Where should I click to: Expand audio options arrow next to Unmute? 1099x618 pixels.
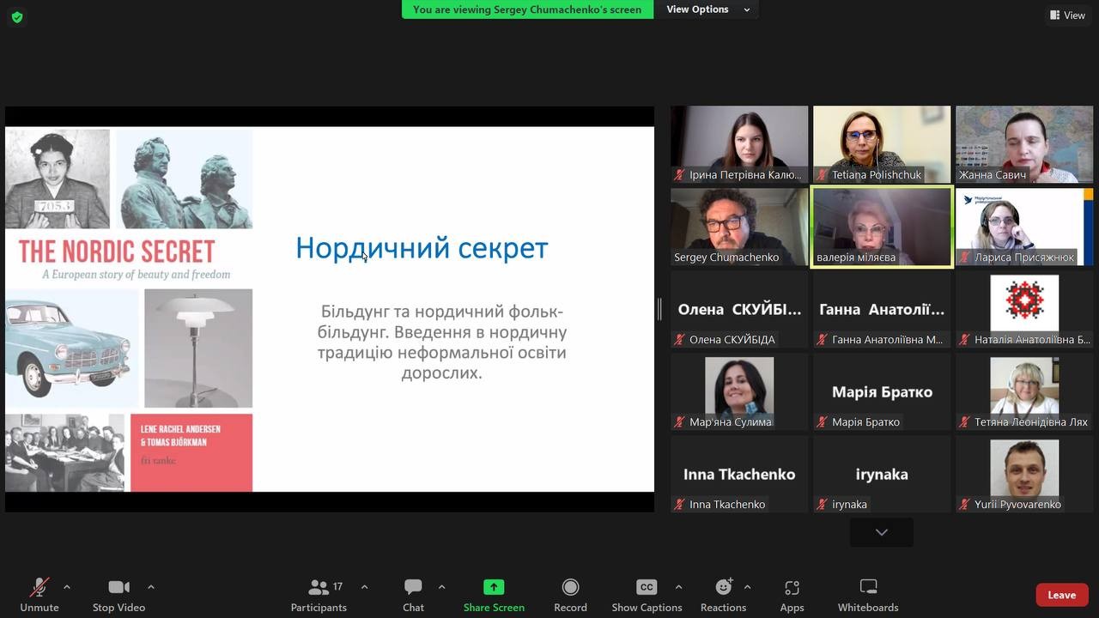(67, 587)
